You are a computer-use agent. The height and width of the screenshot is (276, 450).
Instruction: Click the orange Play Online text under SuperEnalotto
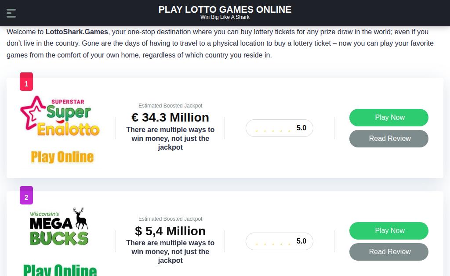62,157
